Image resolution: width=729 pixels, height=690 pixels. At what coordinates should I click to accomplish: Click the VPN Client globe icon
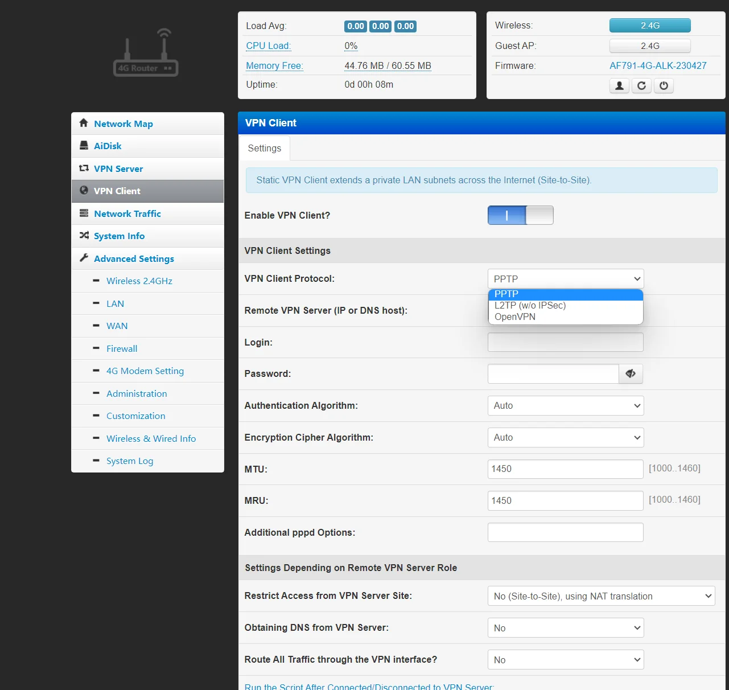coord(84,190)
